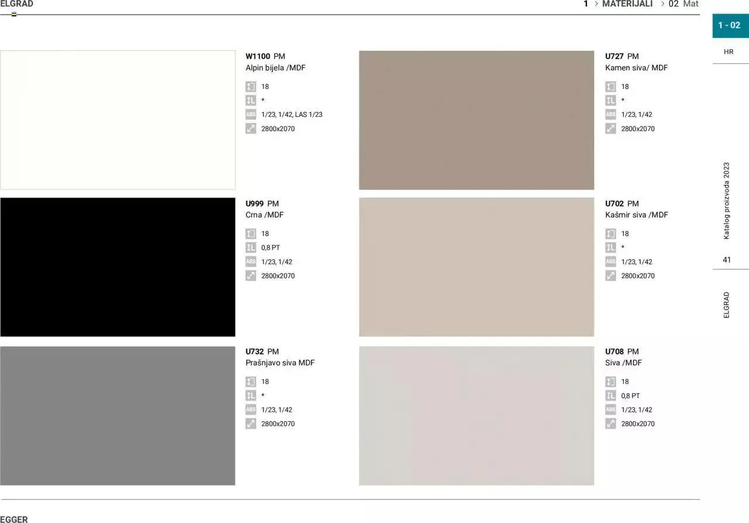The height and width of the screenshot is (523, 749).
Task: Click page number 41 in the sidebar
Action: coord(727,259)
